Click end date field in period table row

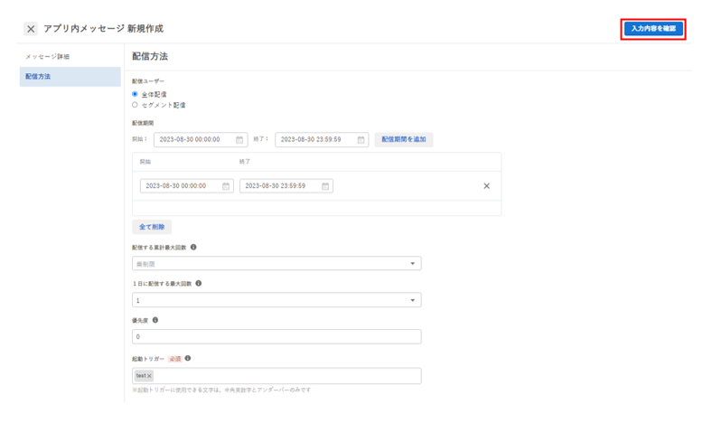pyautogui.click(x=286, y=186)
